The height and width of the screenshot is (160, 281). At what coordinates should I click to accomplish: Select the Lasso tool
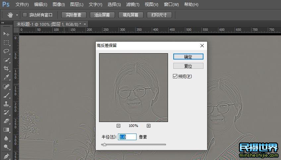point(6,51)
